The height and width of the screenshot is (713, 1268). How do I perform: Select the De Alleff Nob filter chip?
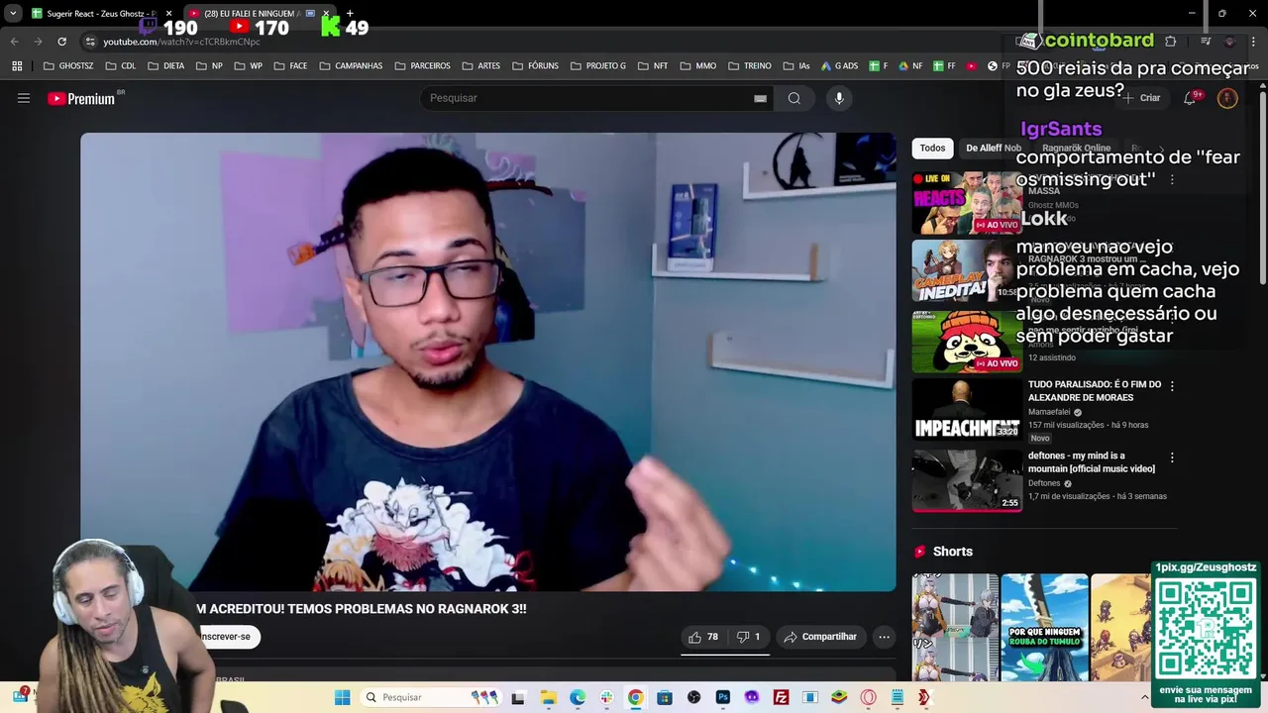click(993, 148)
